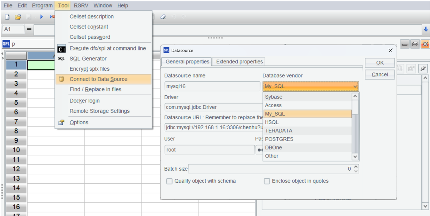
Task: Click the blue down arrow beside formula bar
Action: [x=426, y=29]
